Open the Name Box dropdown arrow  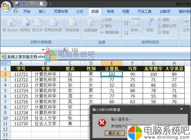(43, 50)
